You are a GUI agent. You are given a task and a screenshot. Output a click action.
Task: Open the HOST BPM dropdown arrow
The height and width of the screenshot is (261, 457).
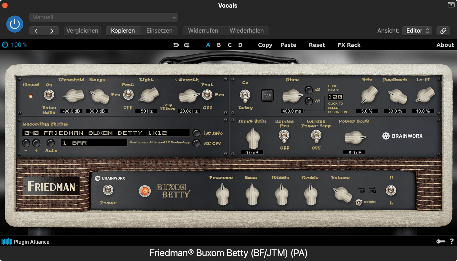point(337,90)
